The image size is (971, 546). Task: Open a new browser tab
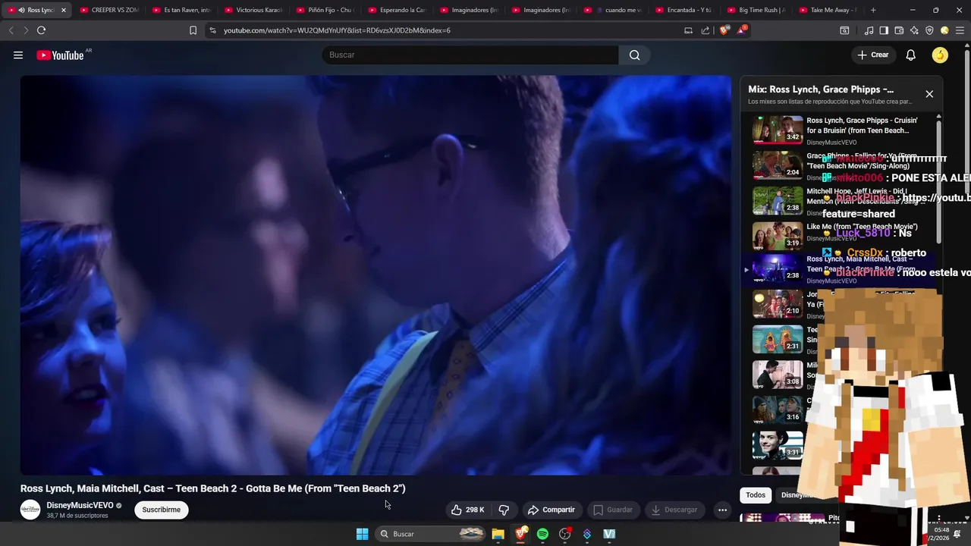873,10
